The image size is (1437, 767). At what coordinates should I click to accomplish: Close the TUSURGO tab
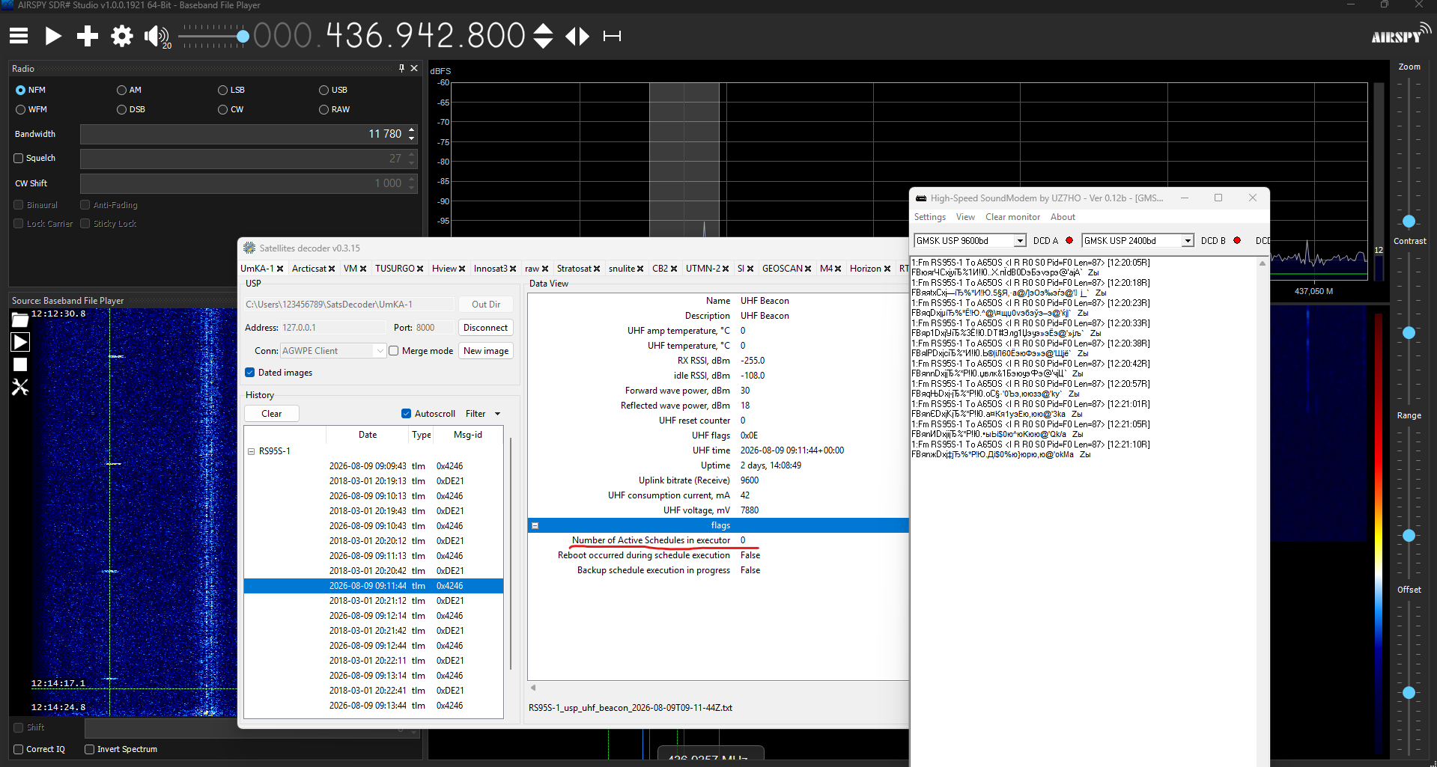(x=420, y=269)
